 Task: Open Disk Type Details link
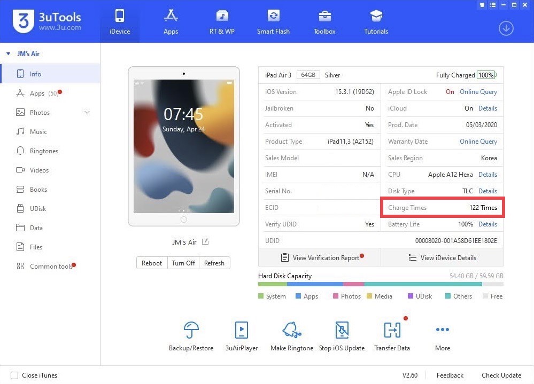pos(487,191)
